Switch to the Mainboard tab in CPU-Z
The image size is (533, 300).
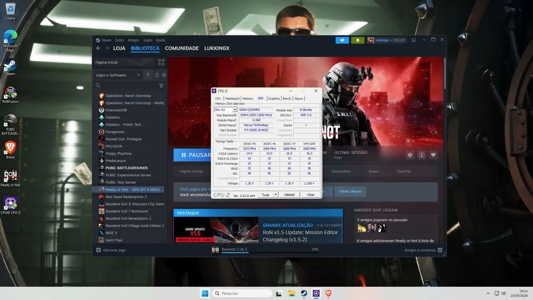coord(232,99)
